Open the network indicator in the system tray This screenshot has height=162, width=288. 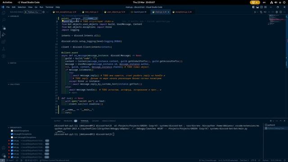point(271,2)
